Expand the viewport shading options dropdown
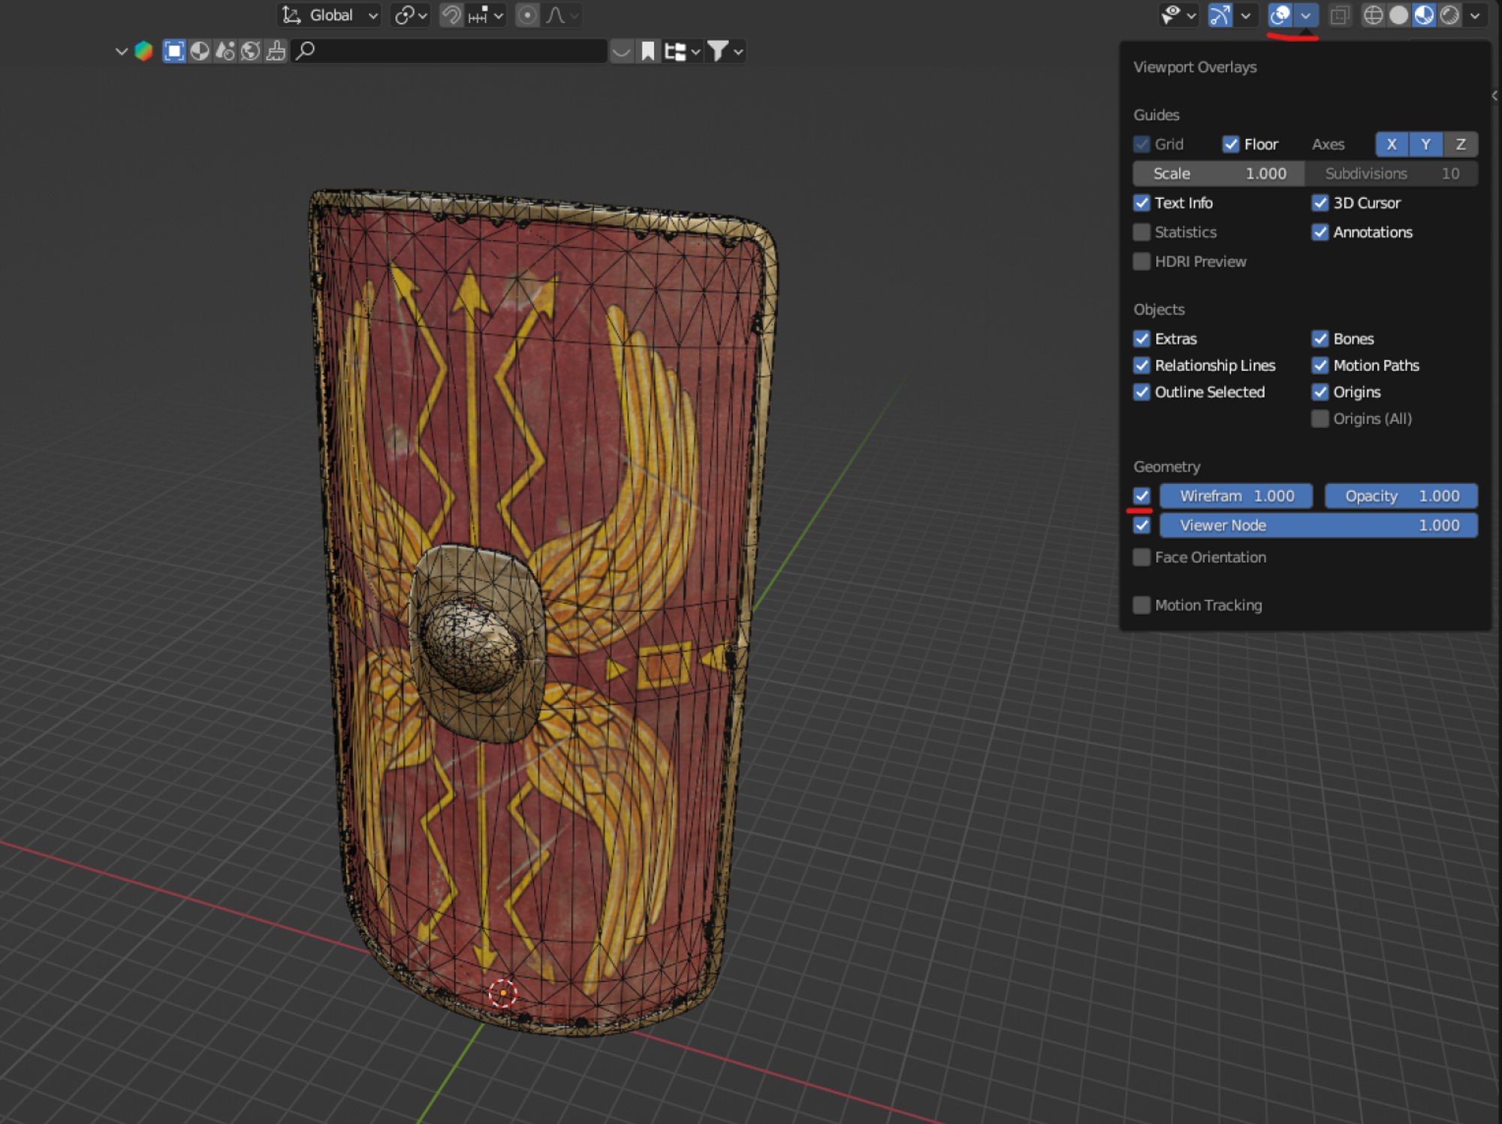Viewport: 1502px width, 1124px height. click(1475, 15)
